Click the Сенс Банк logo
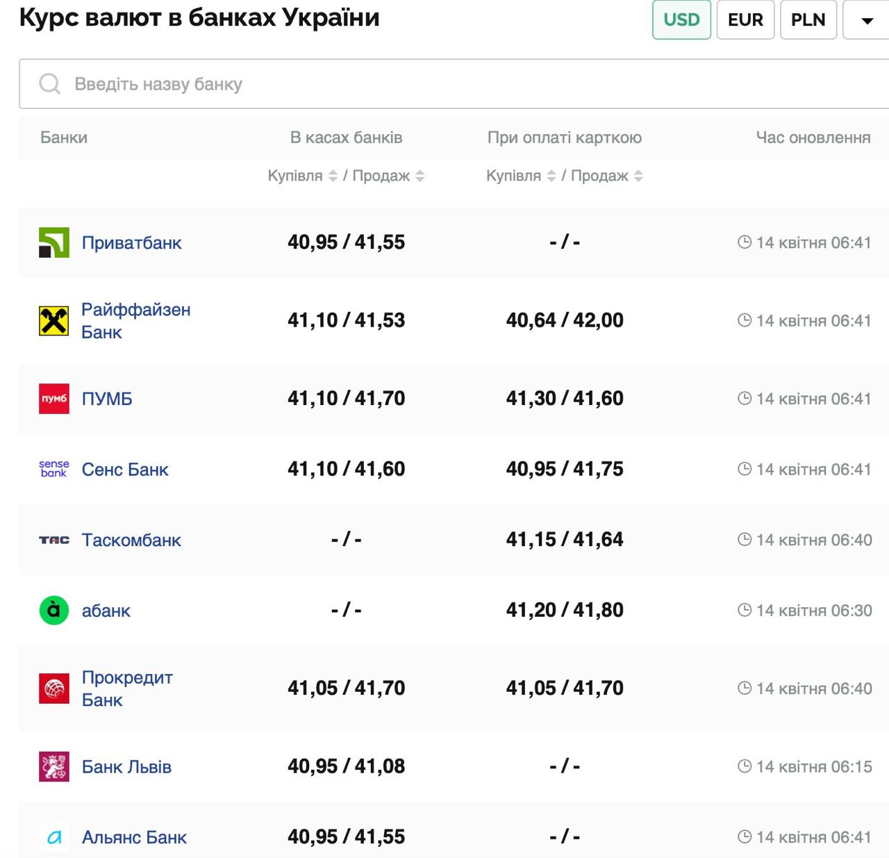 pyautogui.click(x=53, y=469)
